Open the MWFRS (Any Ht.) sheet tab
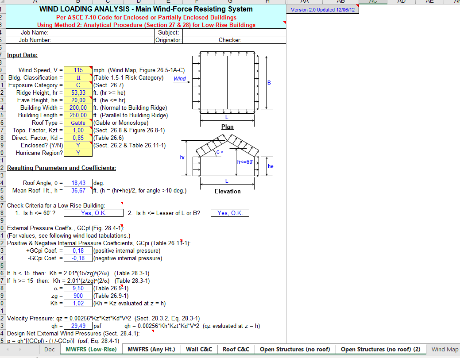This screenshot has height=358, width=460. tap(151, 349)
